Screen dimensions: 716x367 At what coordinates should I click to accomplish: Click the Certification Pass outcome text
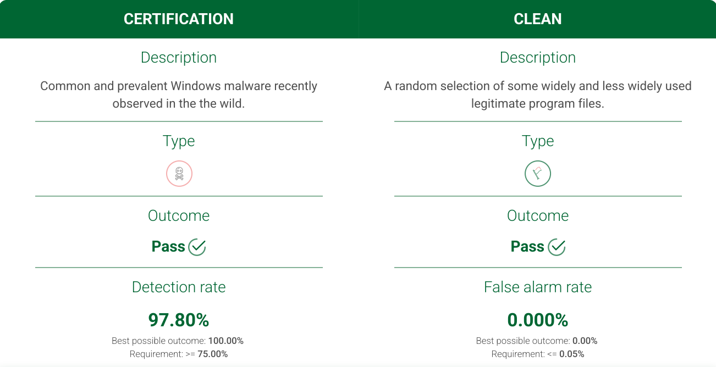[168, 247]
